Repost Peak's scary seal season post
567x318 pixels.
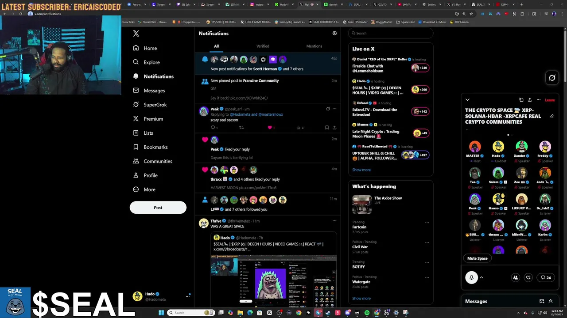(x=241, y=128)
